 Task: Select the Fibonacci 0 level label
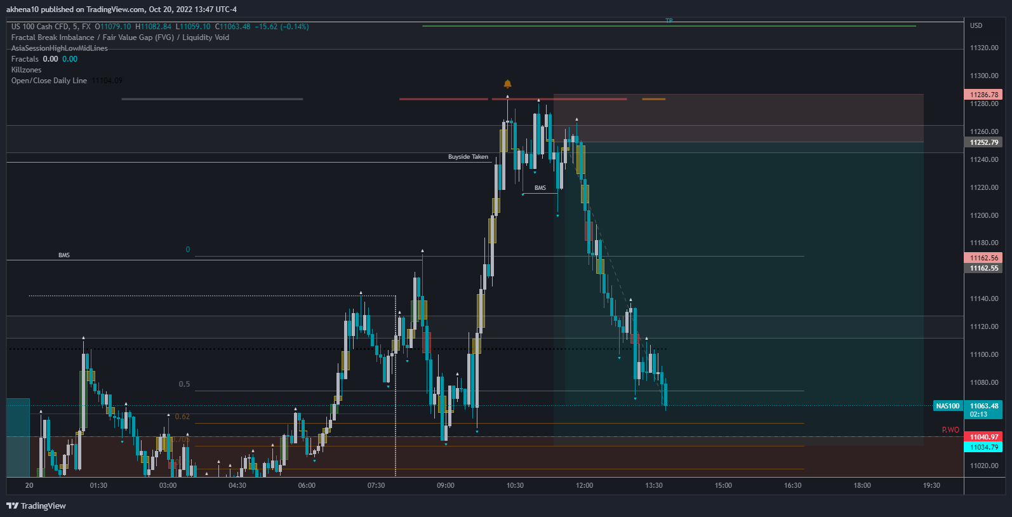coord(188,250)
